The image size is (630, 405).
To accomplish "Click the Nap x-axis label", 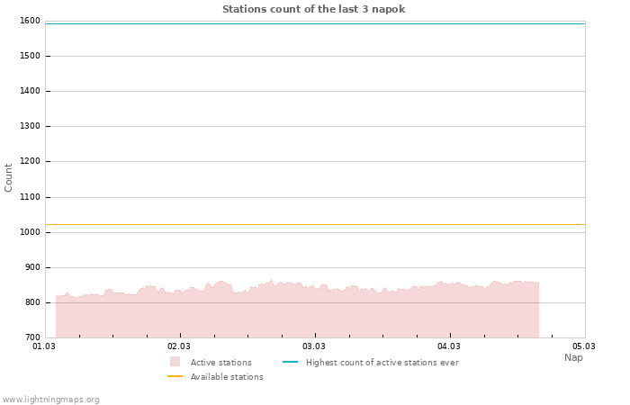I will pyautogui.click(x=573, y=357).
